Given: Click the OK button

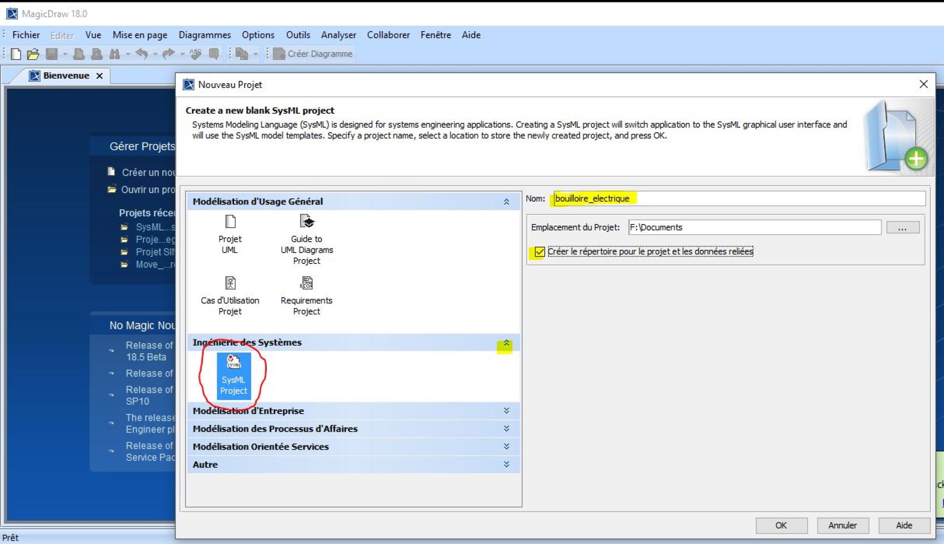Looking at the screenshot, I should point(781,526).
